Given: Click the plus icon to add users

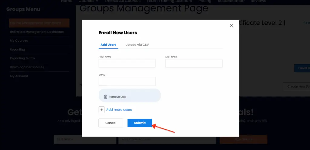Looking at the screenshot, I should pyautogui.click(x=102, y=110).
